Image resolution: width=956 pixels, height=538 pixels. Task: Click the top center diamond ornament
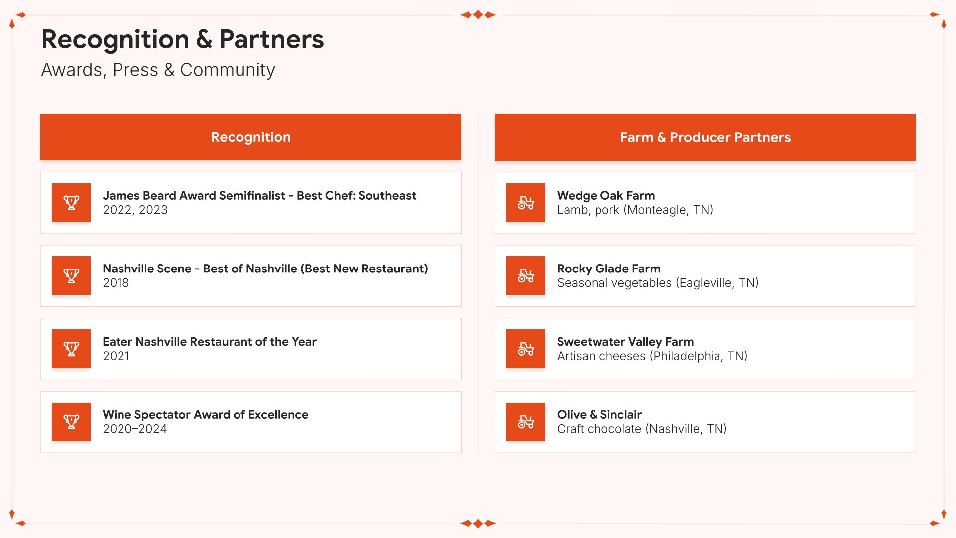[x=478, y=15]
